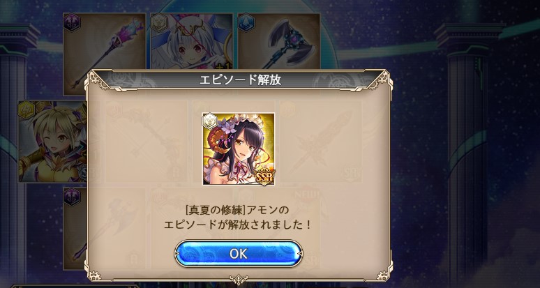Click dark element icon on staff card
This screenshot has width=540, height=288.
pos(72,23)
